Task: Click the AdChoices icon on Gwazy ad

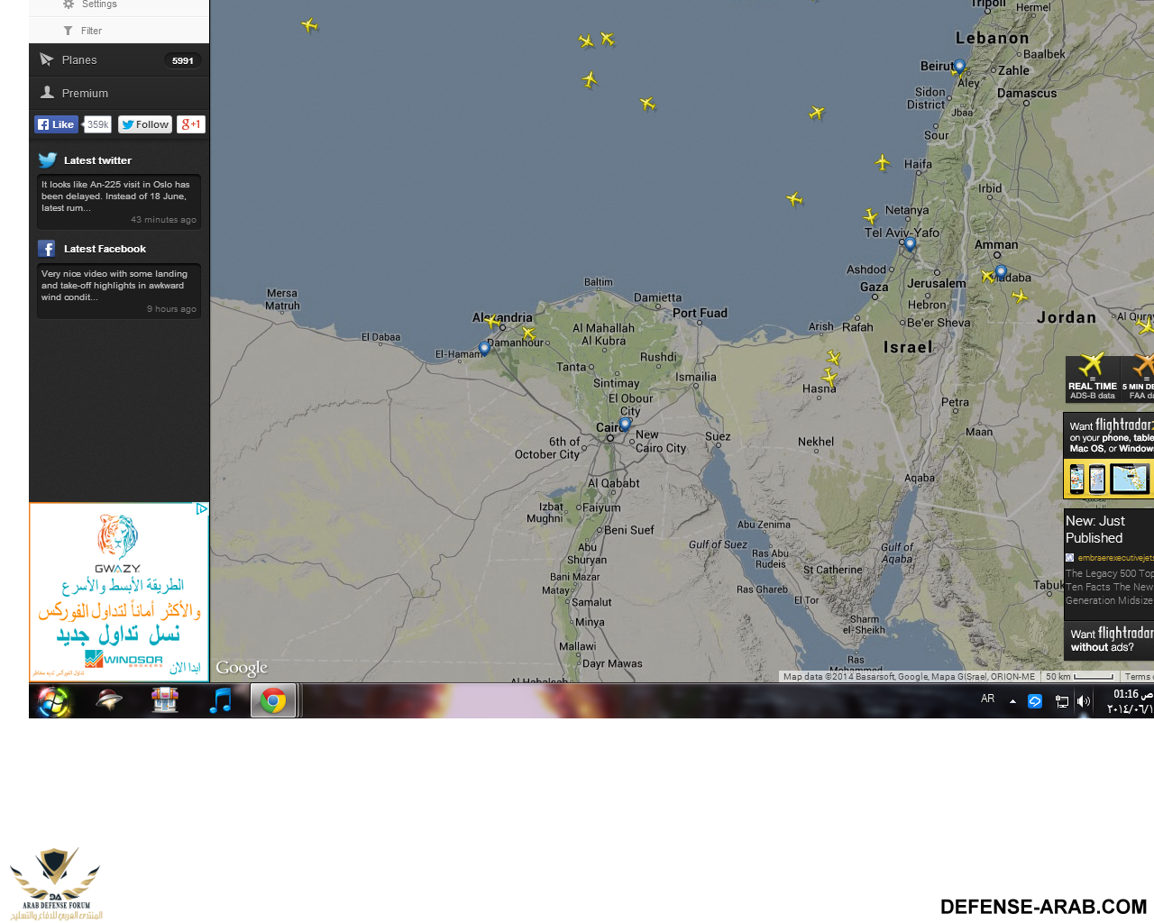Action: click(x=202, y=509)
